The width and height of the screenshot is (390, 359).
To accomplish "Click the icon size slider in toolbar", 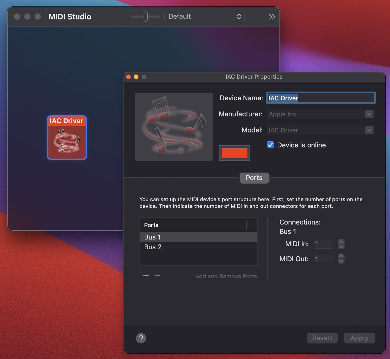I will pos(146,17).
